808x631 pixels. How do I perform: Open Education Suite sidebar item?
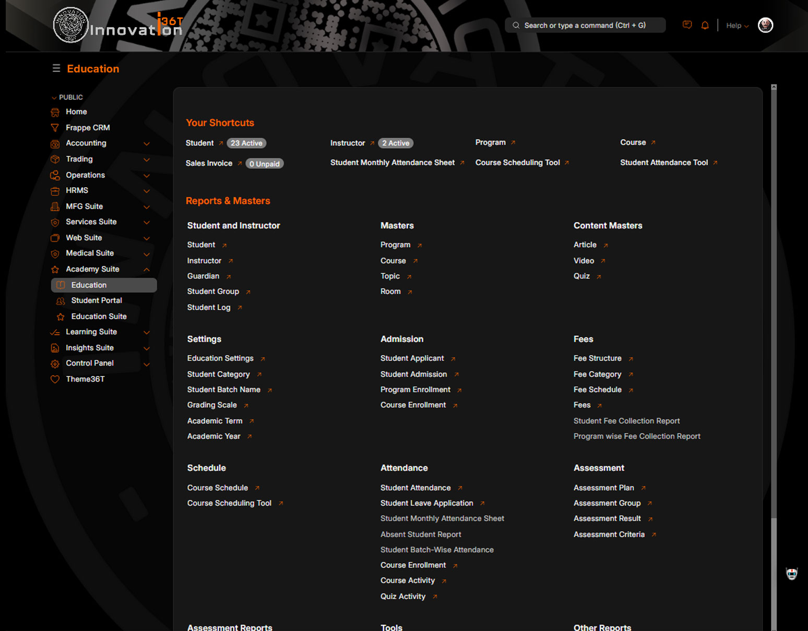tap(99, 317)
